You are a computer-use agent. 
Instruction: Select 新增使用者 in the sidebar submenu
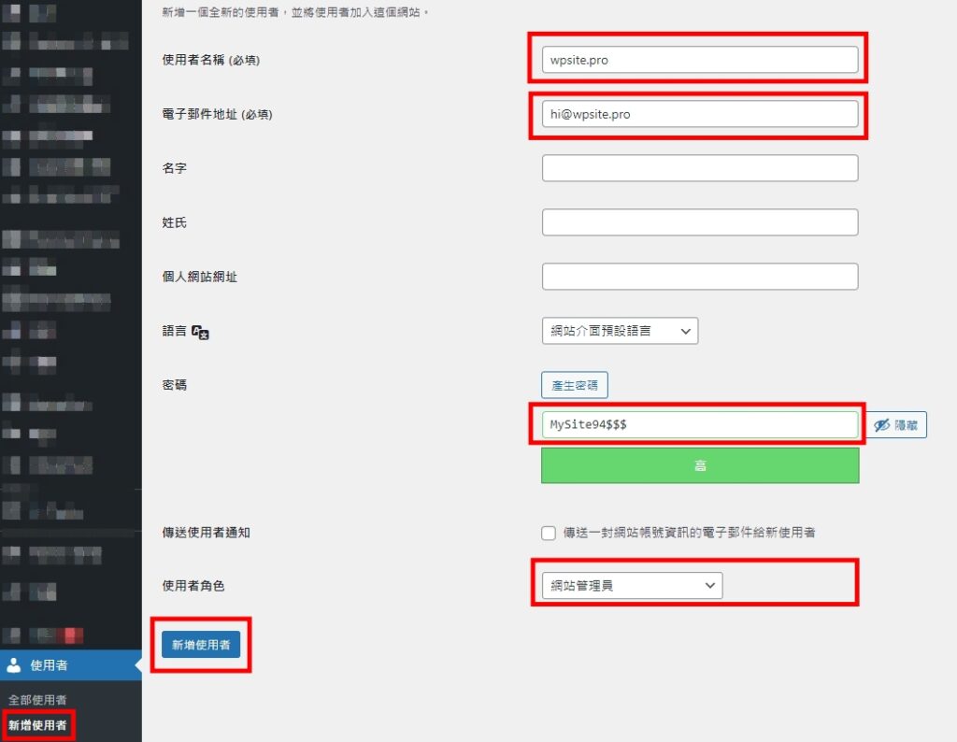tap(37, 724)
